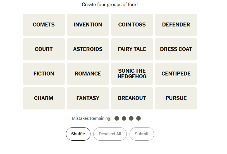This screenshot has width=227, height=154.
Task: Pick the ROMANCE tile
Action: point(88,74)
